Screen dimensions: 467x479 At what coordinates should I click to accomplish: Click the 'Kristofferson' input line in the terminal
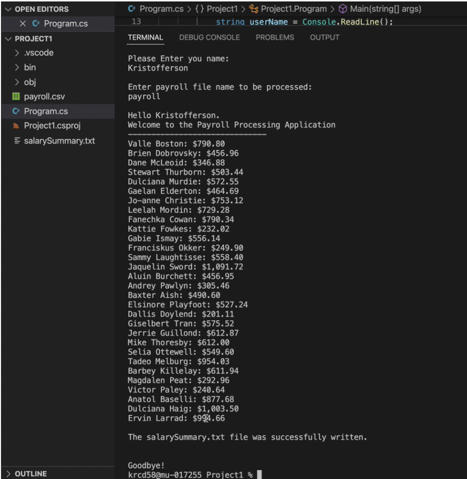click(x=158, y=68)
